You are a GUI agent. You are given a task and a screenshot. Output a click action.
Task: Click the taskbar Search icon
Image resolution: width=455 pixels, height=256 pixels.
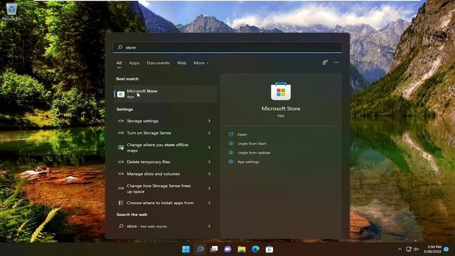tap(200, 250)
